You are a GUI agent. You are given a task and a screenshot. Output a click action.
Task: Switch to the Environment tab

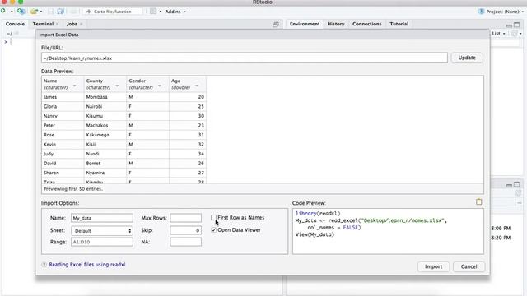click(305, 24)
